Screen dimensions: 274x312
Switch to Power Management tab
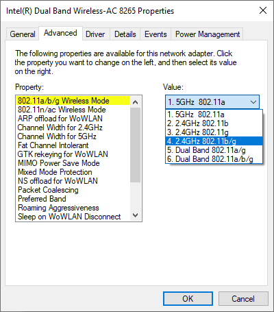(208, 34)
